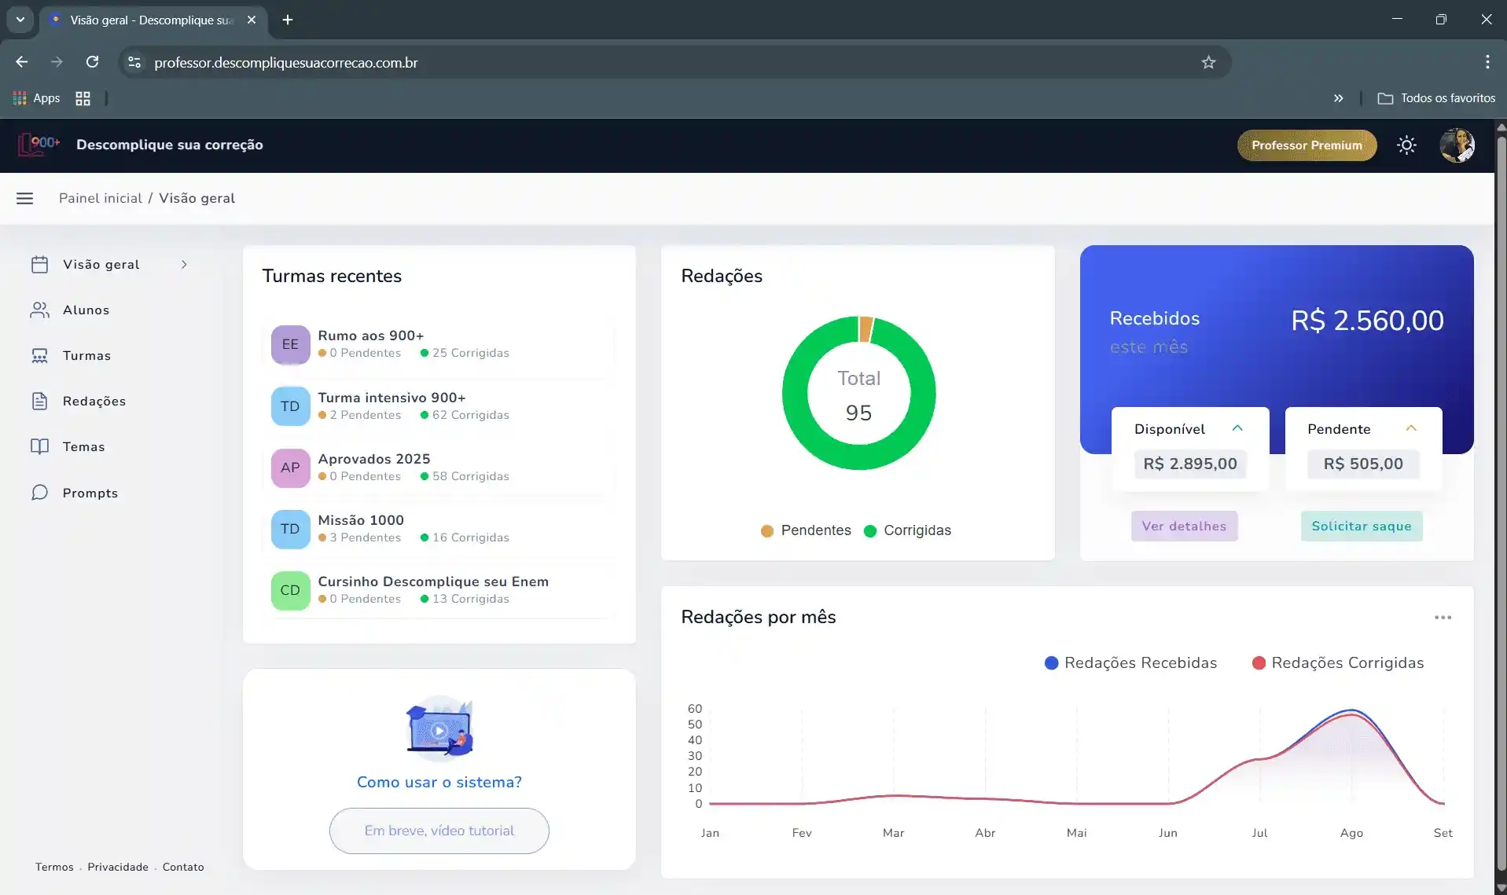Screen dimensions: 1507x895
Task: Open the Chrome browser menu
Action: click(x=1487, y=62)
